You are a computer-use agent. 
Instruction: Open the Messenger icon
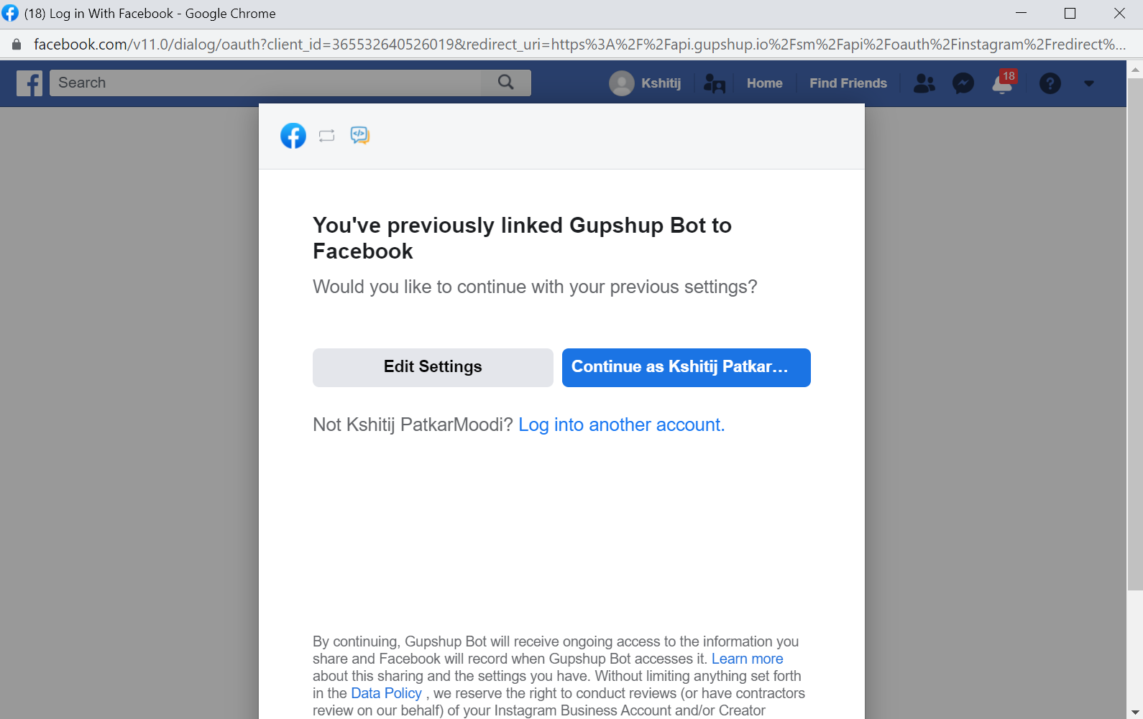963,83
